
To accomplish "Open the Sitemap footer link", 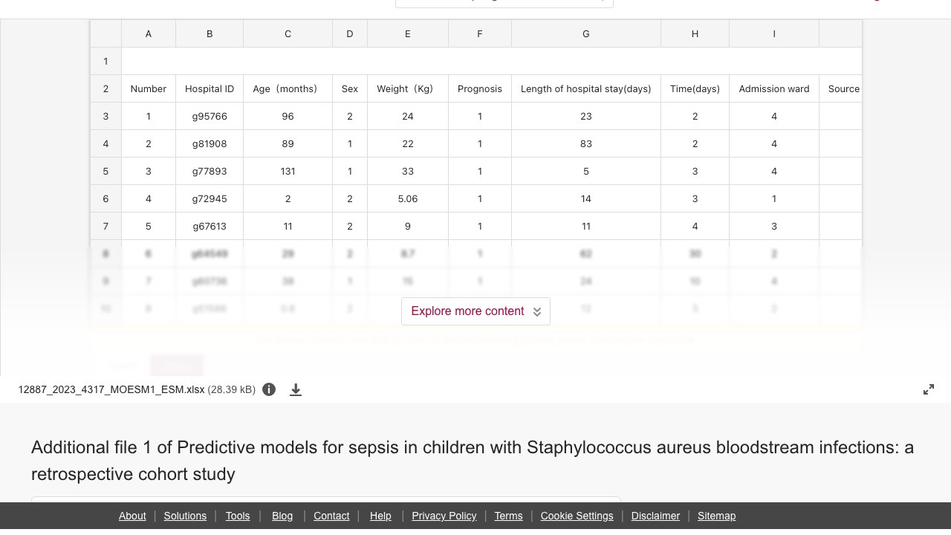I will point(716,516).
